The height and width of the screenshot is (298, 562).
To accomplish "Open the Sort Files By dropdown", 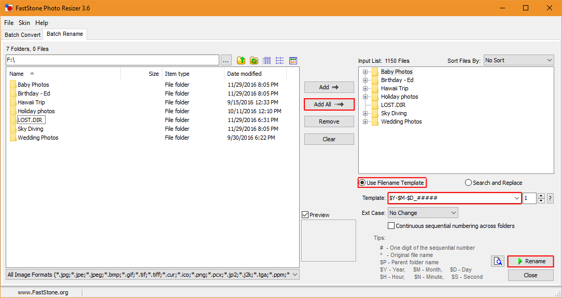I will (x=518, y=60).
